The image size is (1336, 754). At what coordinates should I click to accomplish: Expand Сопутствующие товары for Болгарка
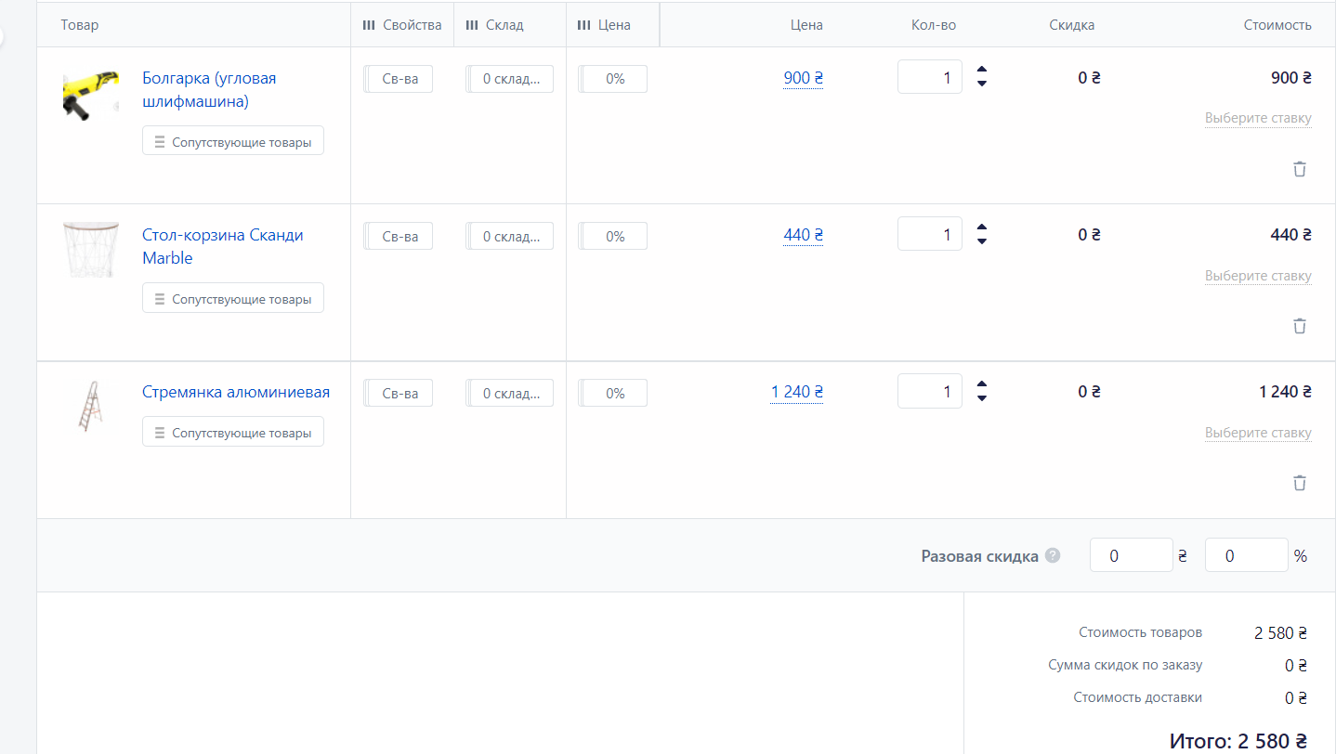tap(233, 141)
